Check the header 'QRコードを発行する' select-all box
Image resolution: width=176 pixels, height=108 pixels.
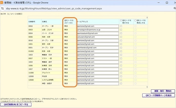121,20
